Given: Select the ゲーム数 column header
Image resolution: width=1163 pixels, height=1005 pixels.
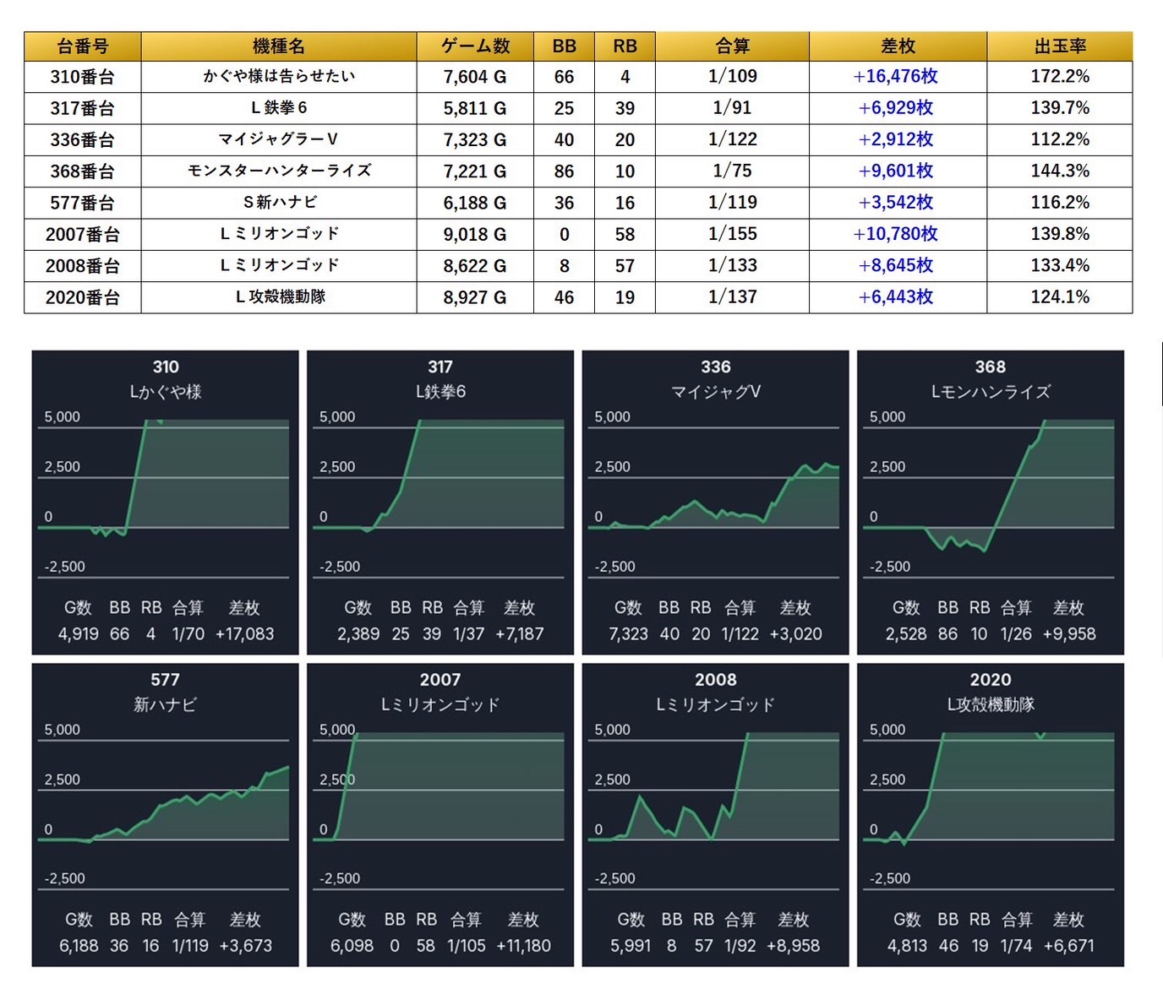Looking at the screenshot, I should pos(475,46).
